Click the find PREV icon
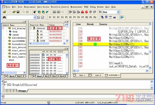 click(38, 17)
